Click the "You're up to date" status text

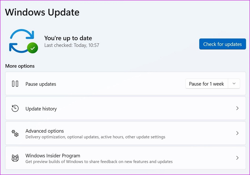(68, 38)
